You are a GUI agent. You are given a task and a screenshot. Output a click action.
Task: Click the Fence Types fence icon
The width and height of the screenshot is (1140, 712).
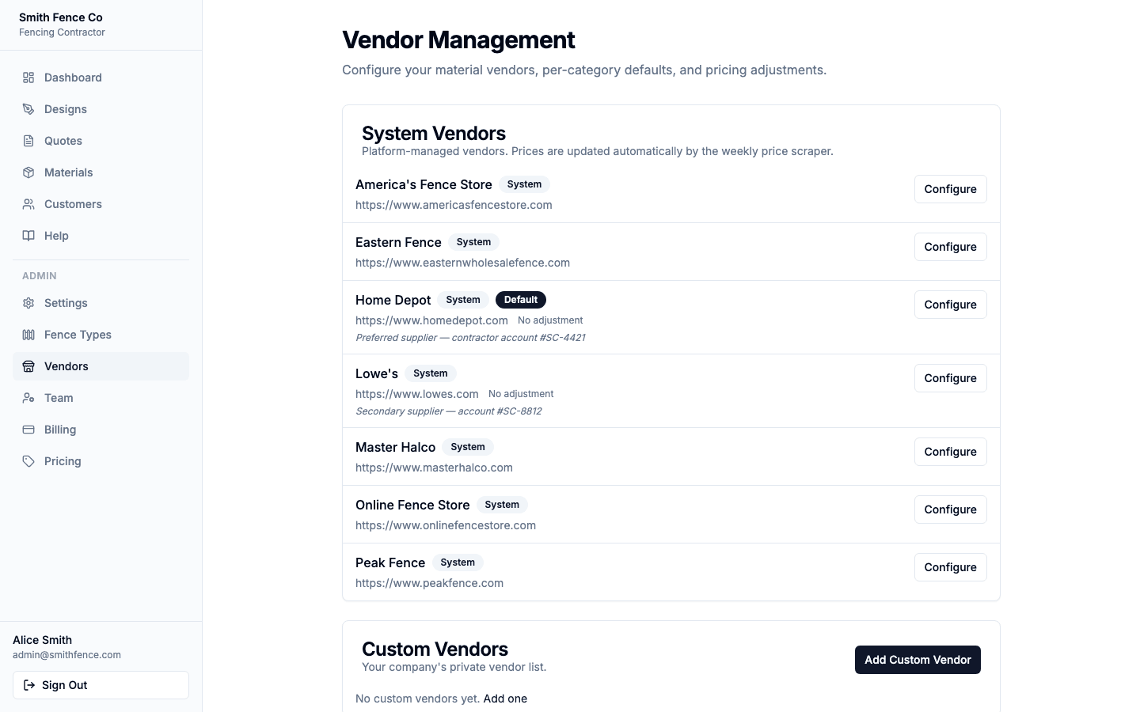pyautogui.click(x=28, y=335)
